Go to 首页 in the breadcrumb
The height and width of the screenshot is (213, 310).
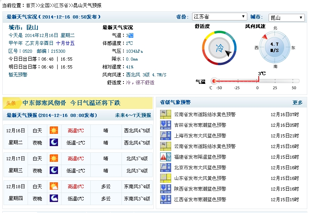click(30, 5)
